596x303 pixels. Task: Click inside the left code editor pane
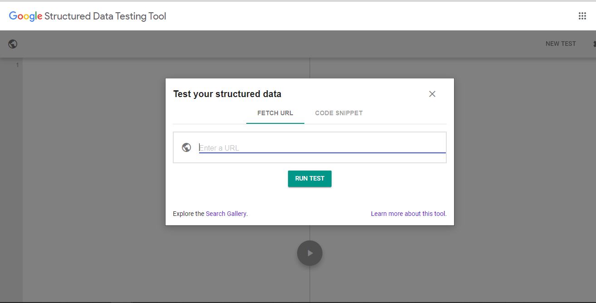click(x=91, y=181)
